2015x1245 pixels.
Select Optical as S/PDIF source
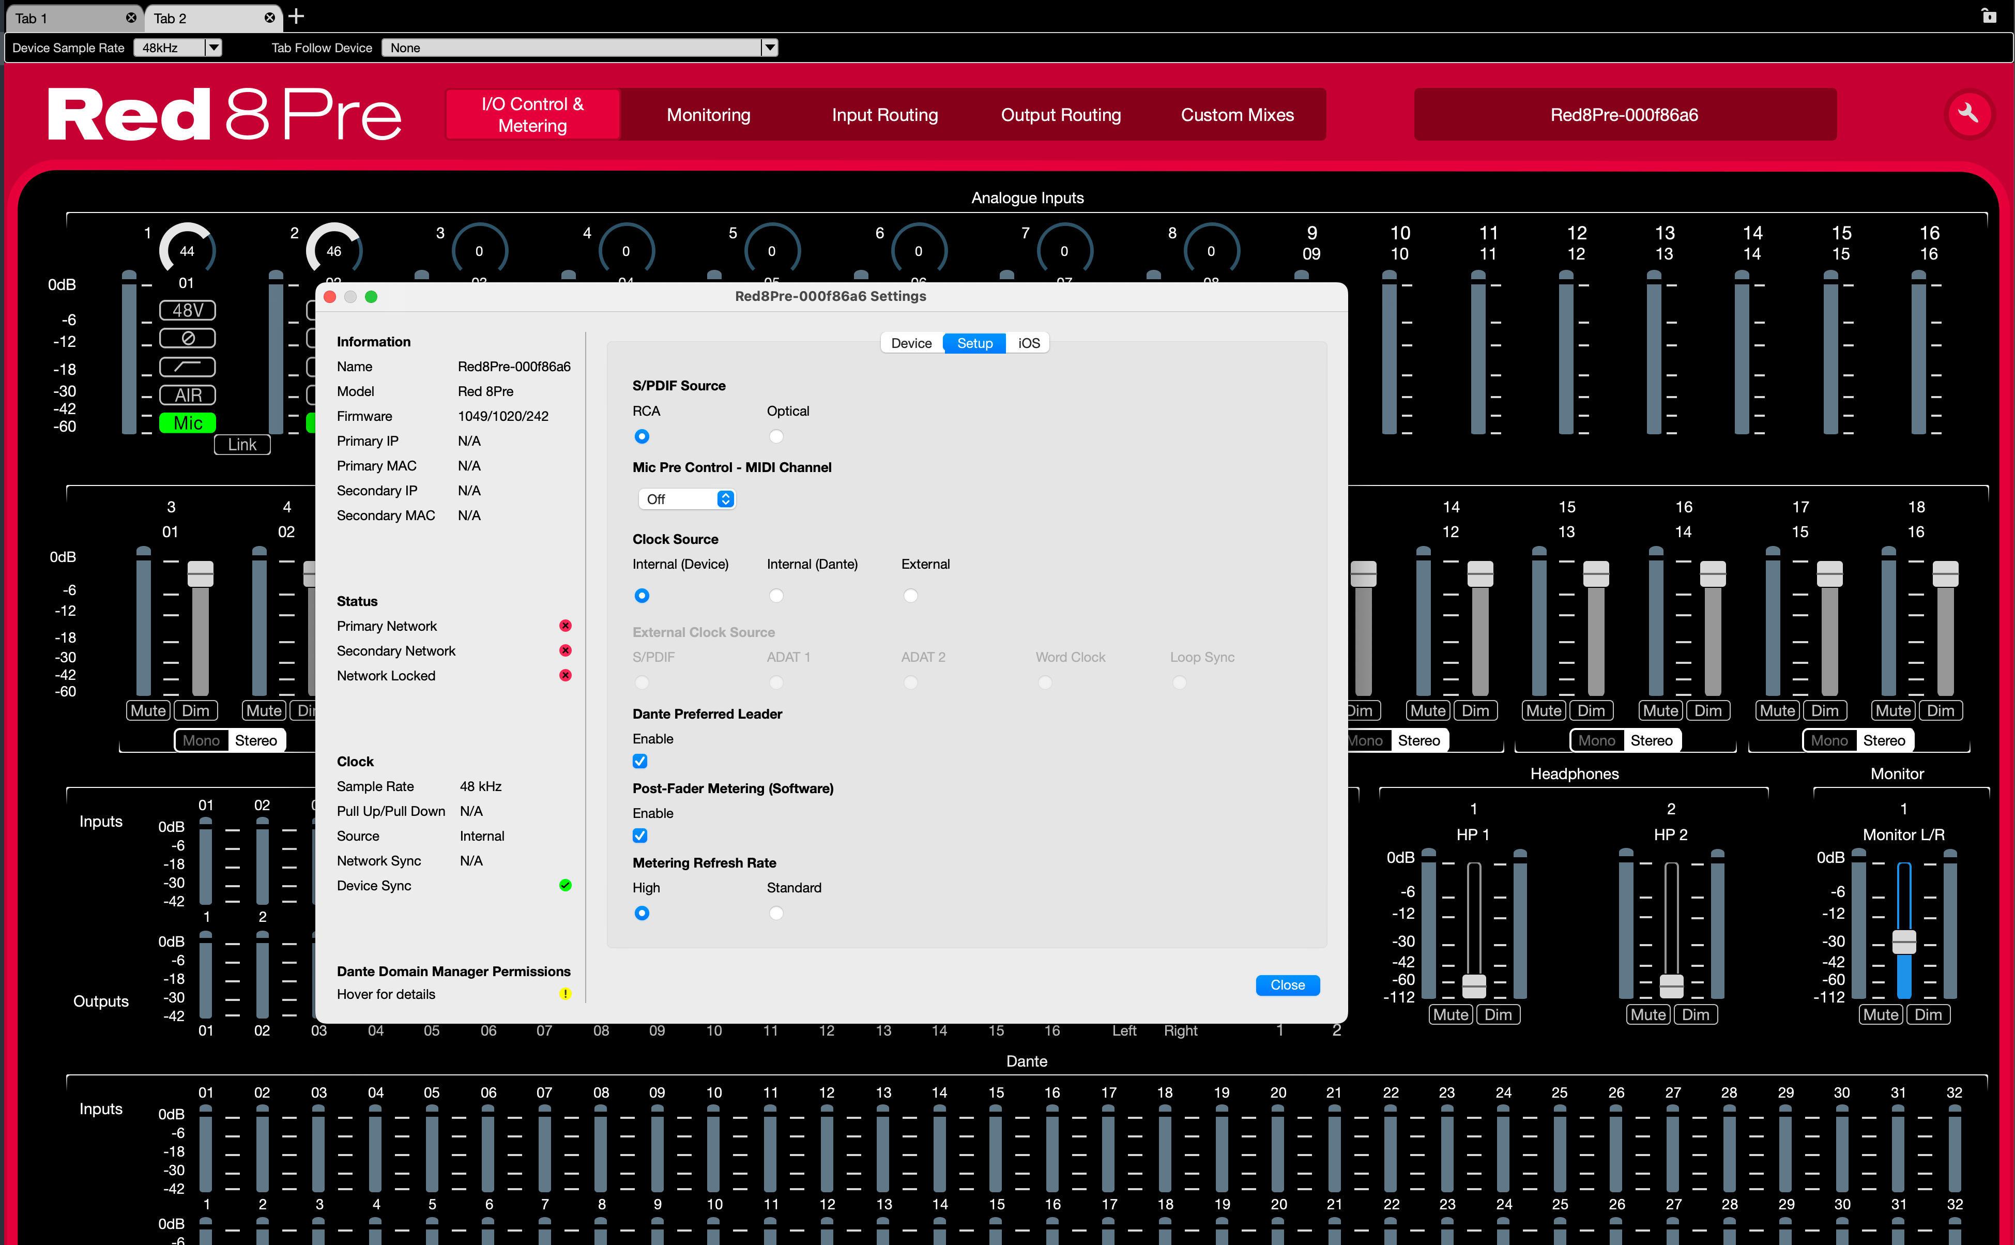(776, 436)
